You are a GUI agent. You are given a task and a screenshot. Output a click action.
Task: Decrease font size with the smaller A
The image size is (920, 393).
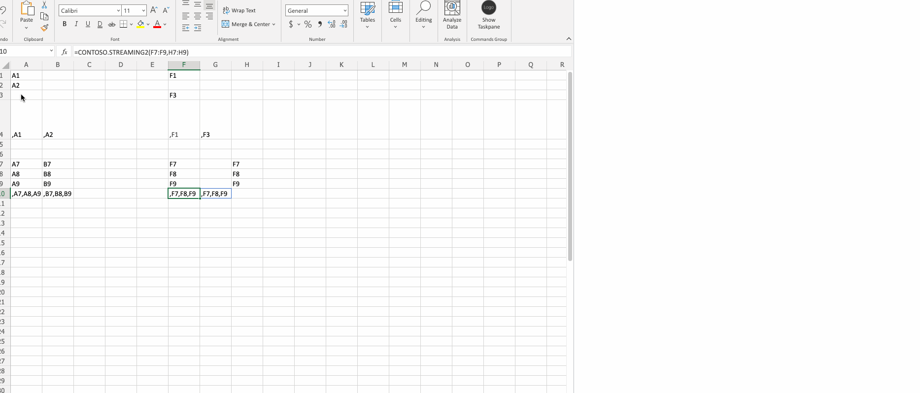(166, 10)
